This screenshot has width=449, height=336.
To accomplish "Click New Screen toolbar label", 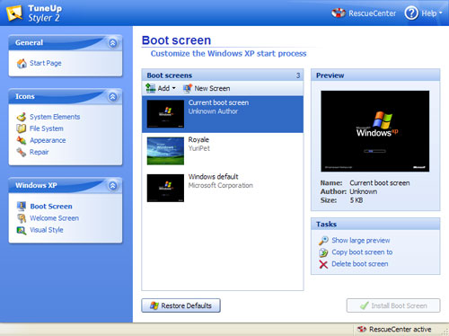I will tap(212, 88).
